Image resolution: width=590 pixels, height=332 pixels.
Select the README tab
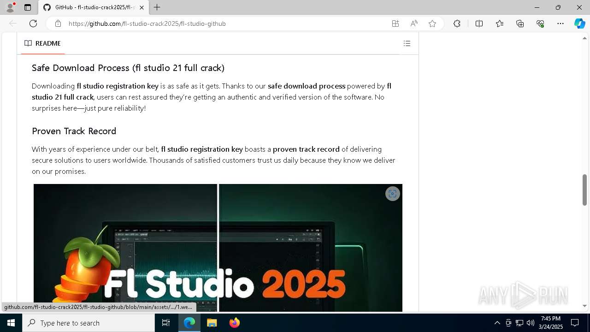(42, 43)
